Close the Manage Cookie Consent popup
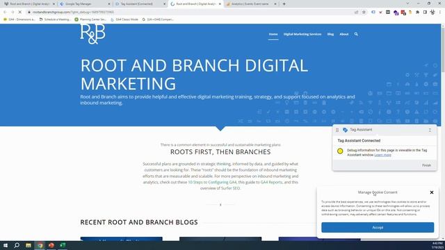 pos(431,192)
